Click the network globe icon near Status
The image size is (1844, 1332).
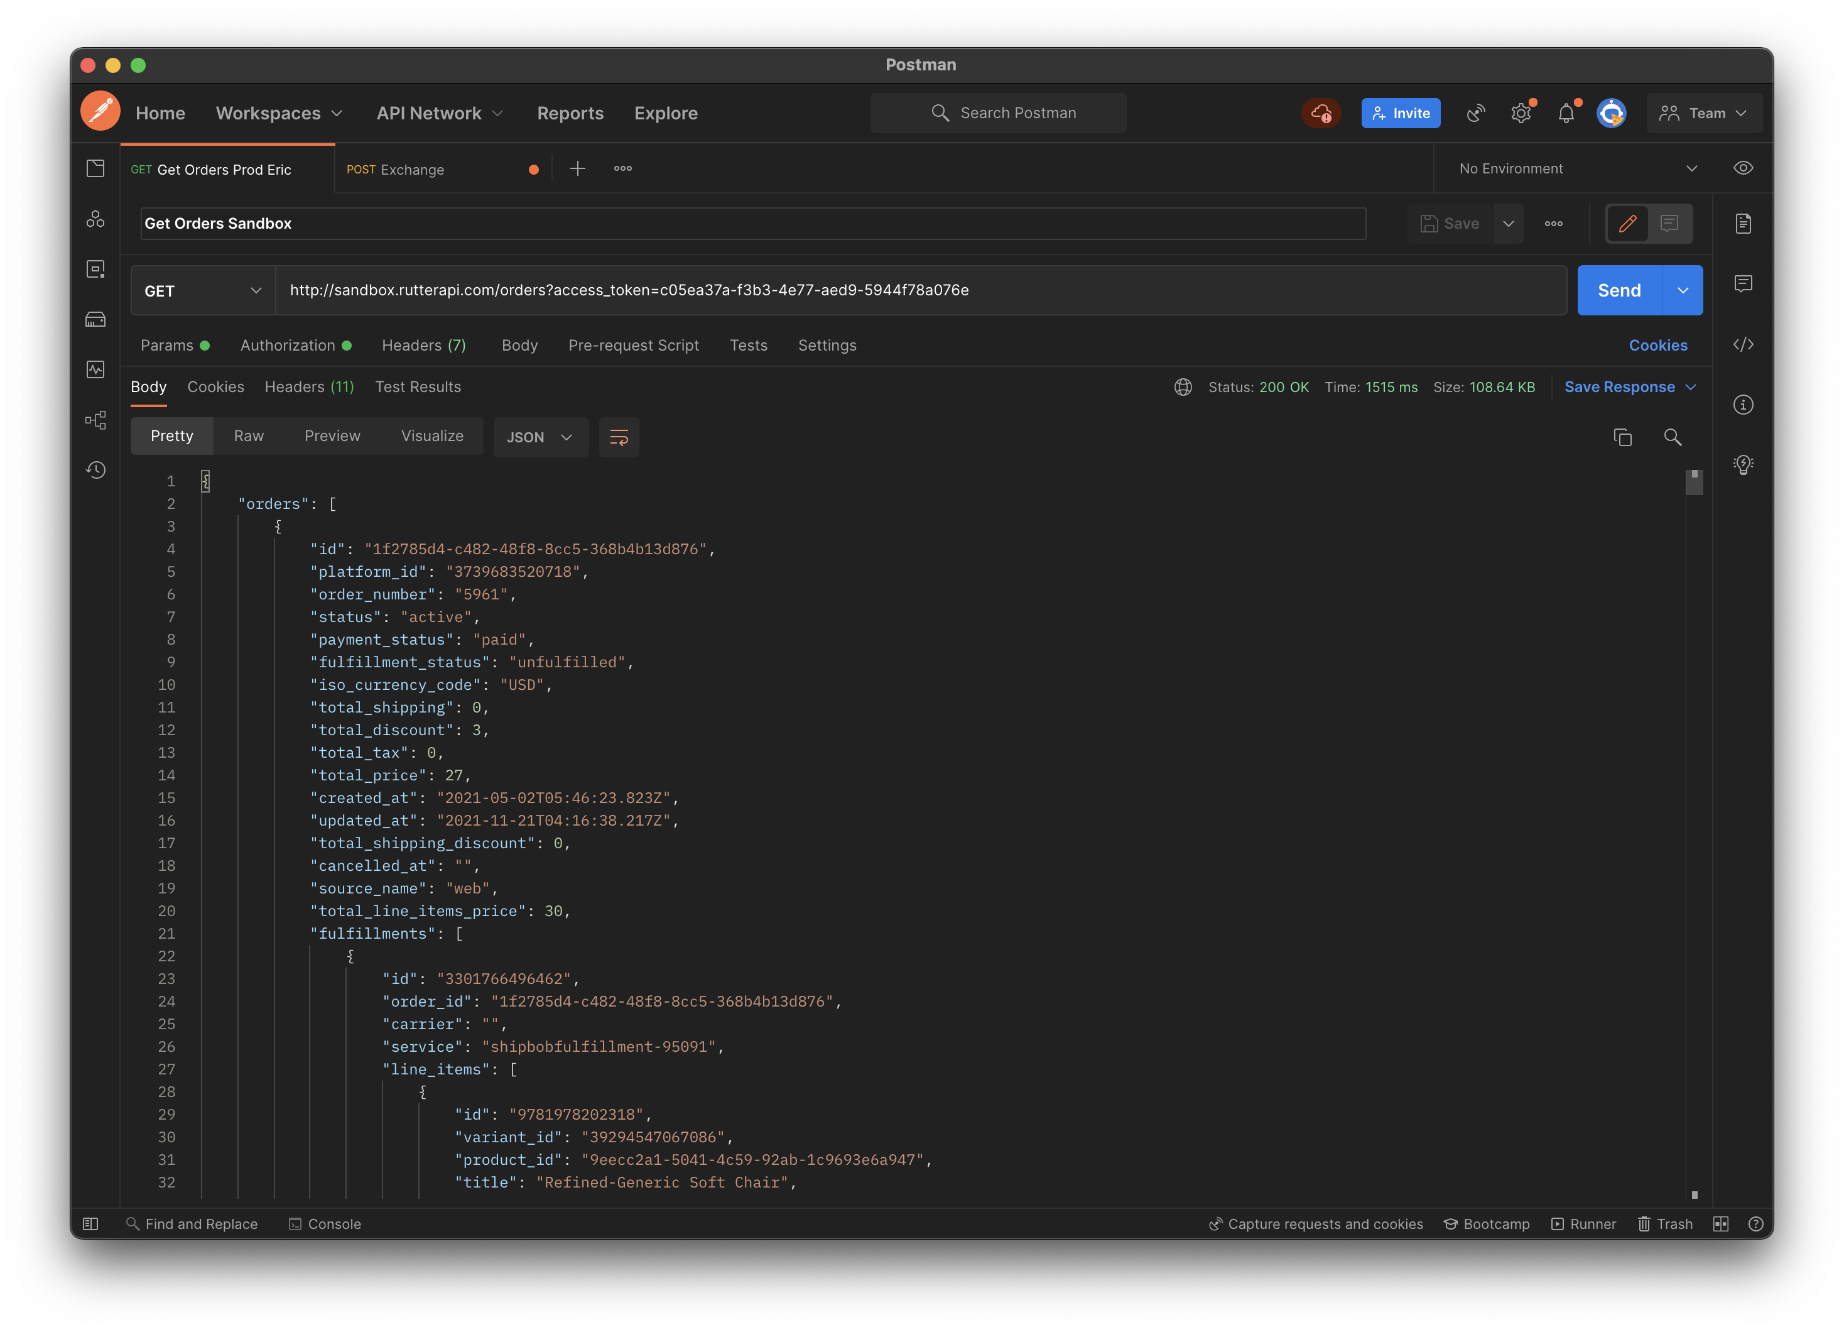click(x=1183, y=387)
